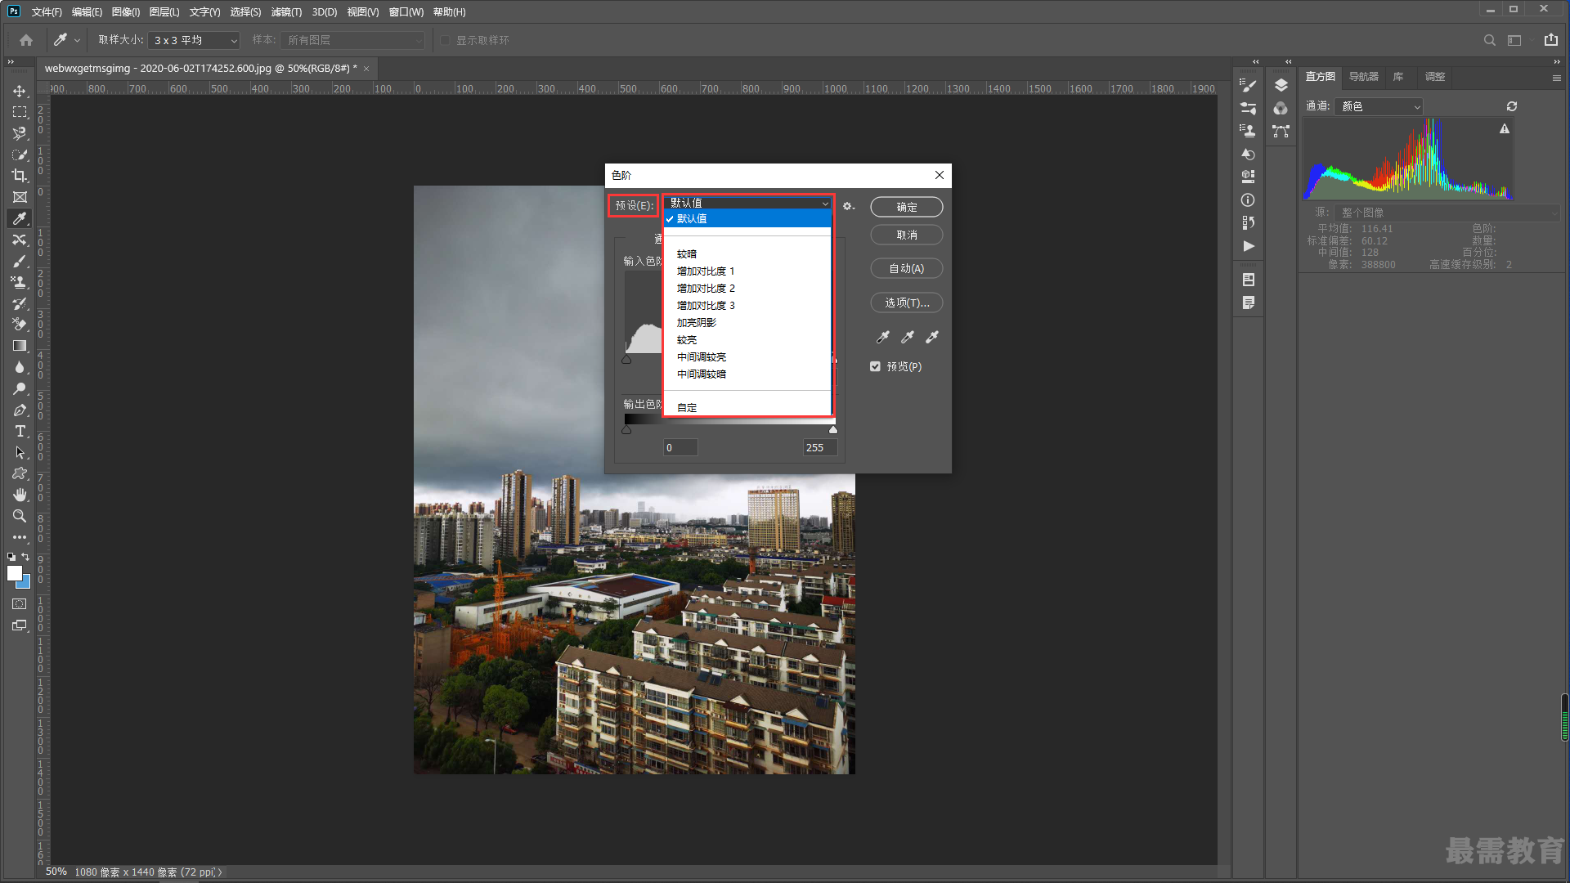Expand the toolbox panel arrows
Viewport: 1570px width, 883px height.
coord(11,61)
